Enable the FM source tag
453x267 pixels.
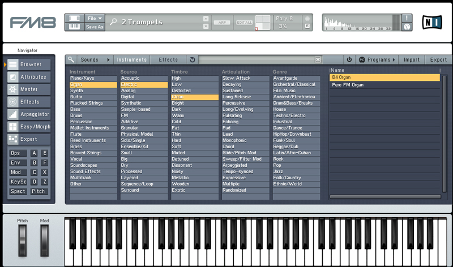pos(144,115)
